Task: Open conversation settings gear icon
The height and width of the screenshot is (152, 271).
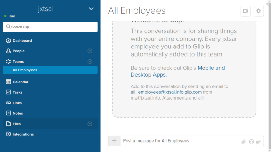Action: coord(259,11)
